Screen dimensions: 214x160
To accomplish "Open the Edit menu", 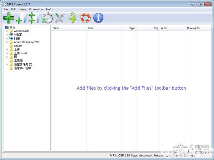I will click(x=14, y=9).
